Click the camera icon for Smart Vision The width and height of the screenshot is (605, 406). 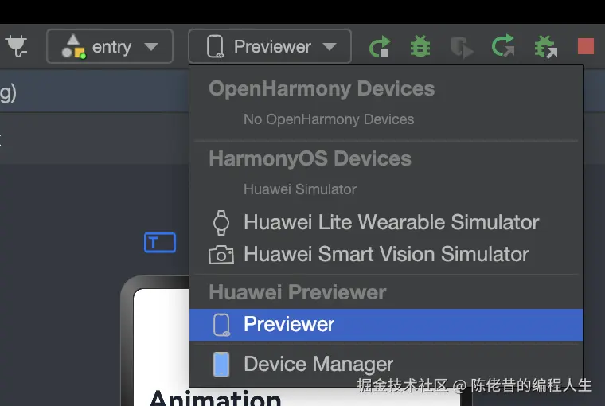coord(221,255)
